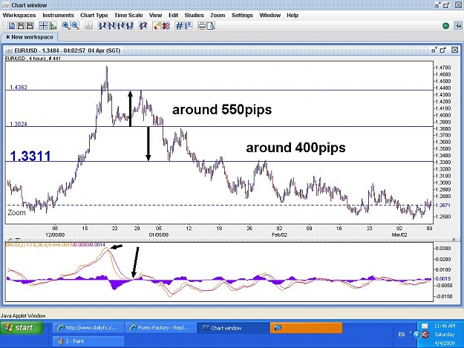Open the Window menu

[270, 16]
